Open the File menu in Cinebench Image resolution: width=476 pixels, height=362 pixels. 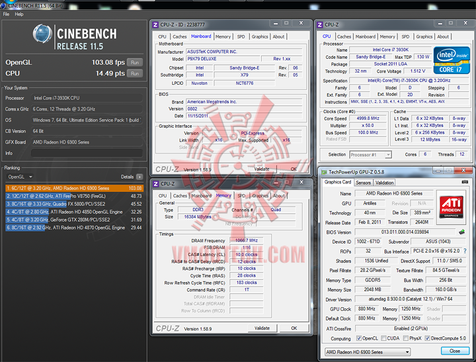(6, 14)
